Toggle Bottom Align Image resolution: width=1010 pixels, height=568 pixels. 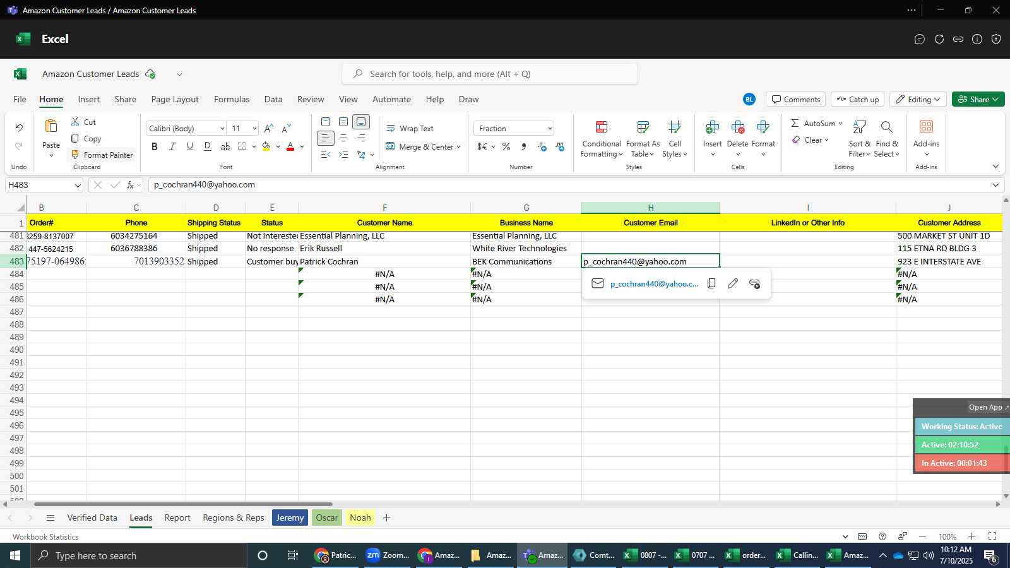361,122
